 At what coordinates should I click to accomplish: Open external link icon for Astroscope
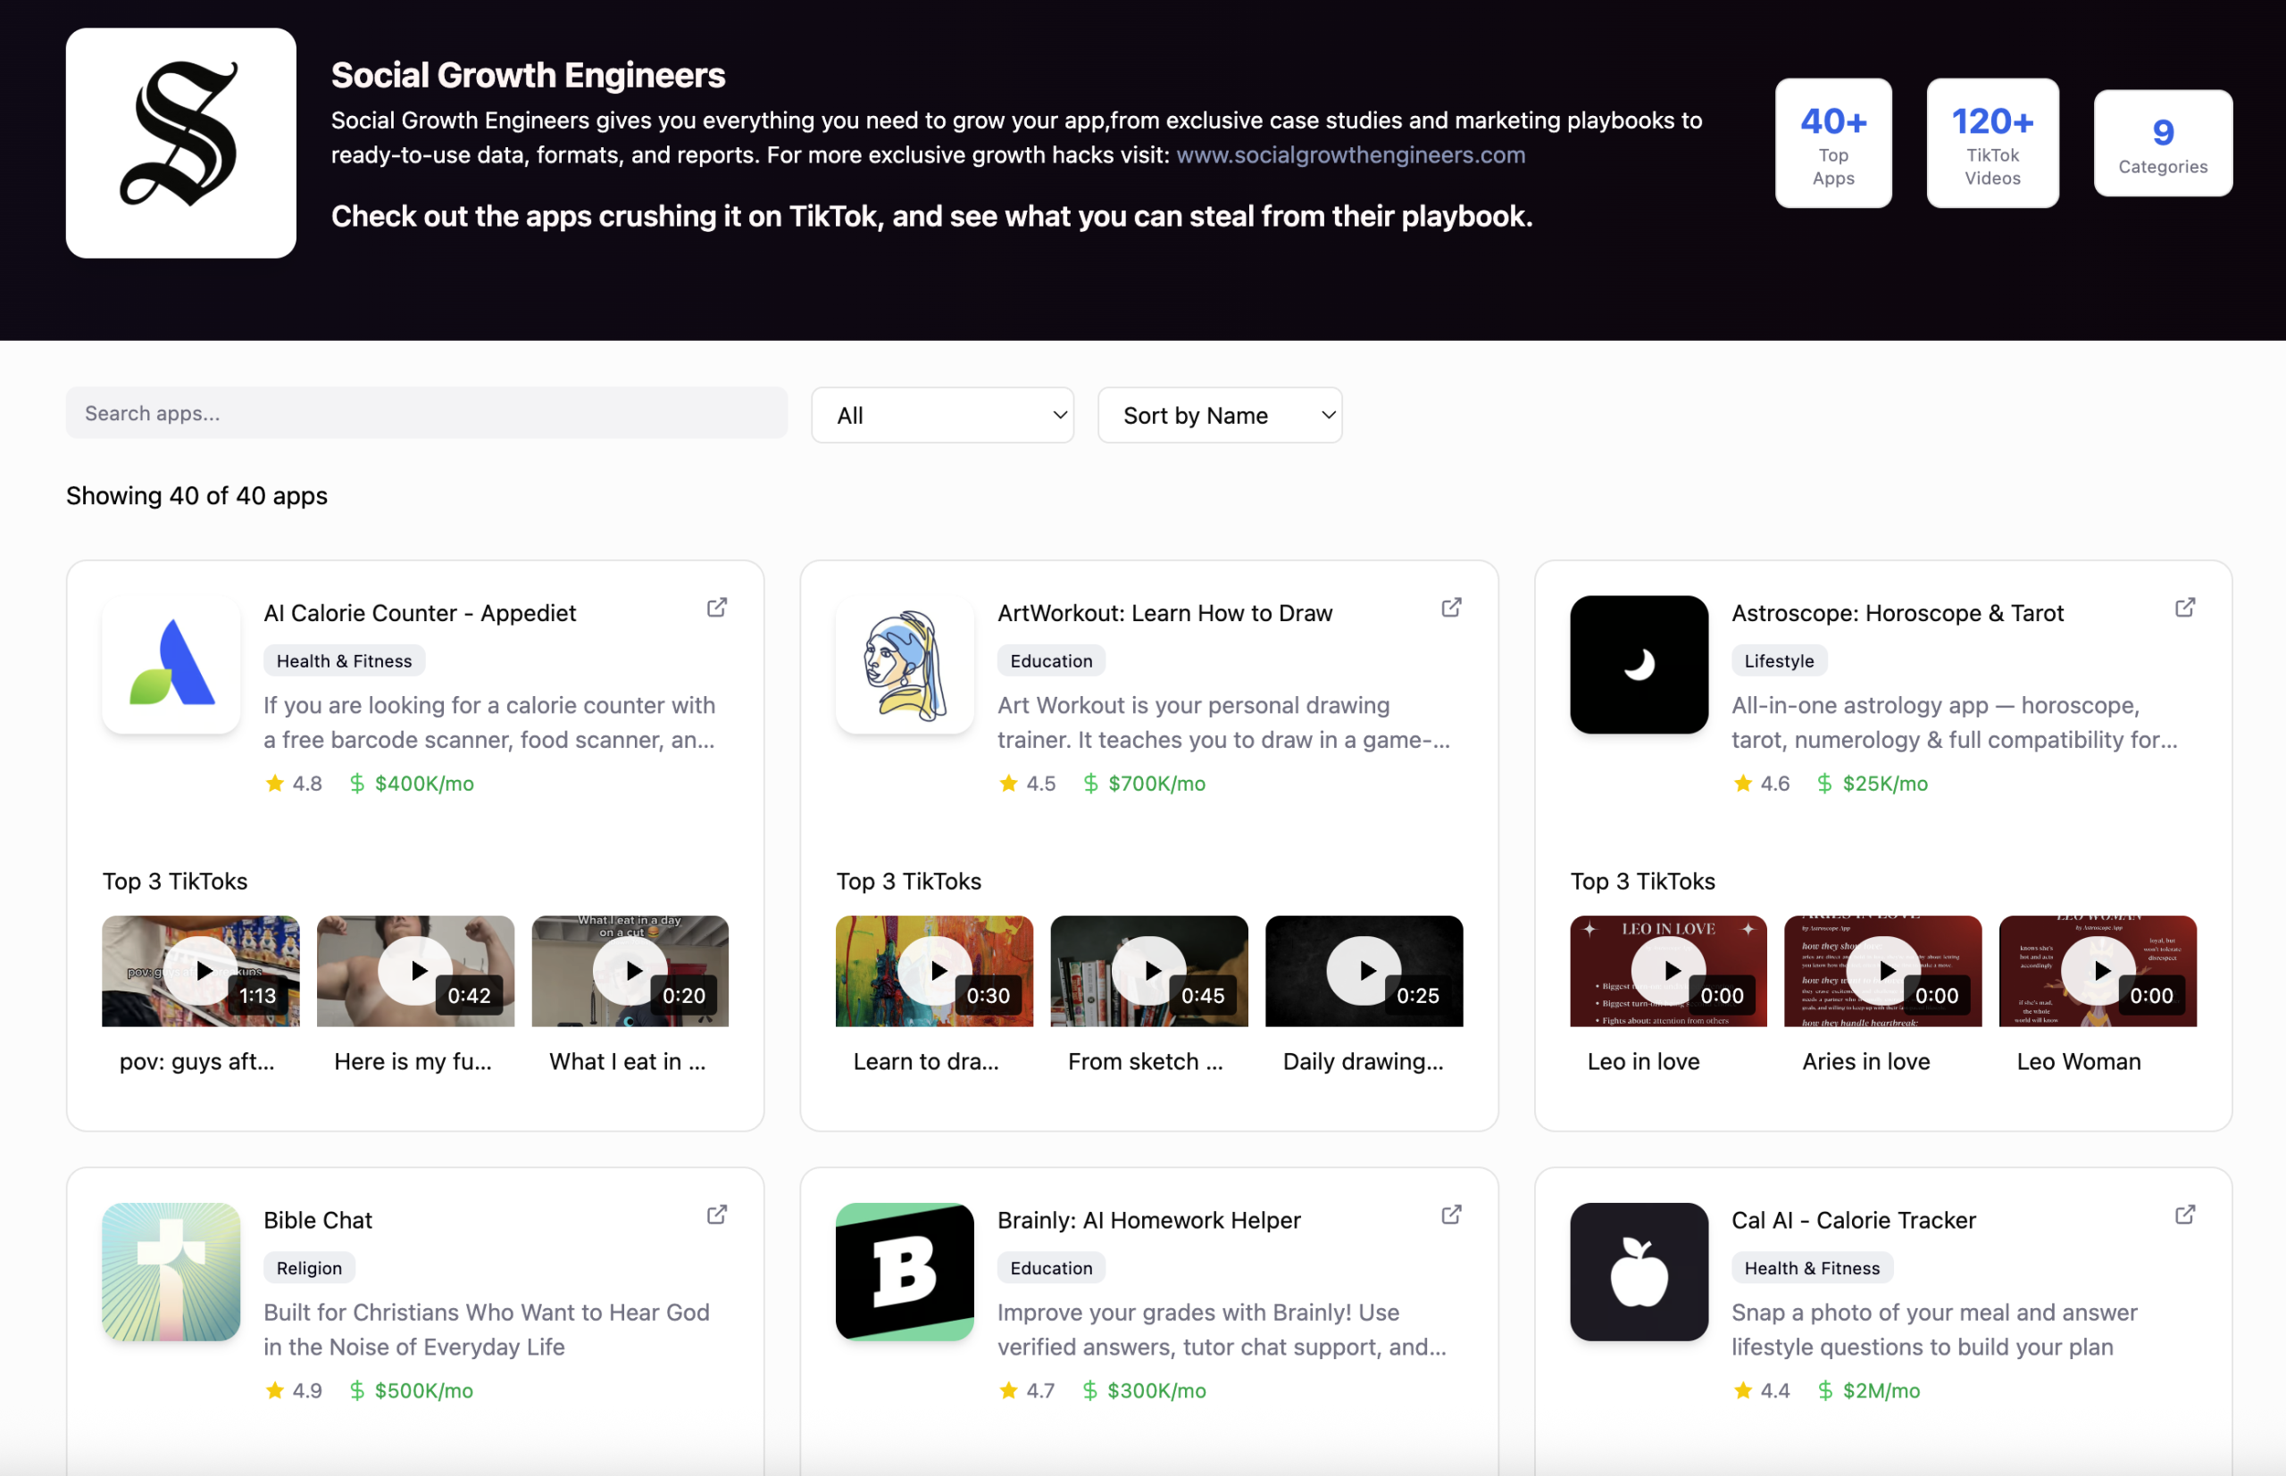2184,608
